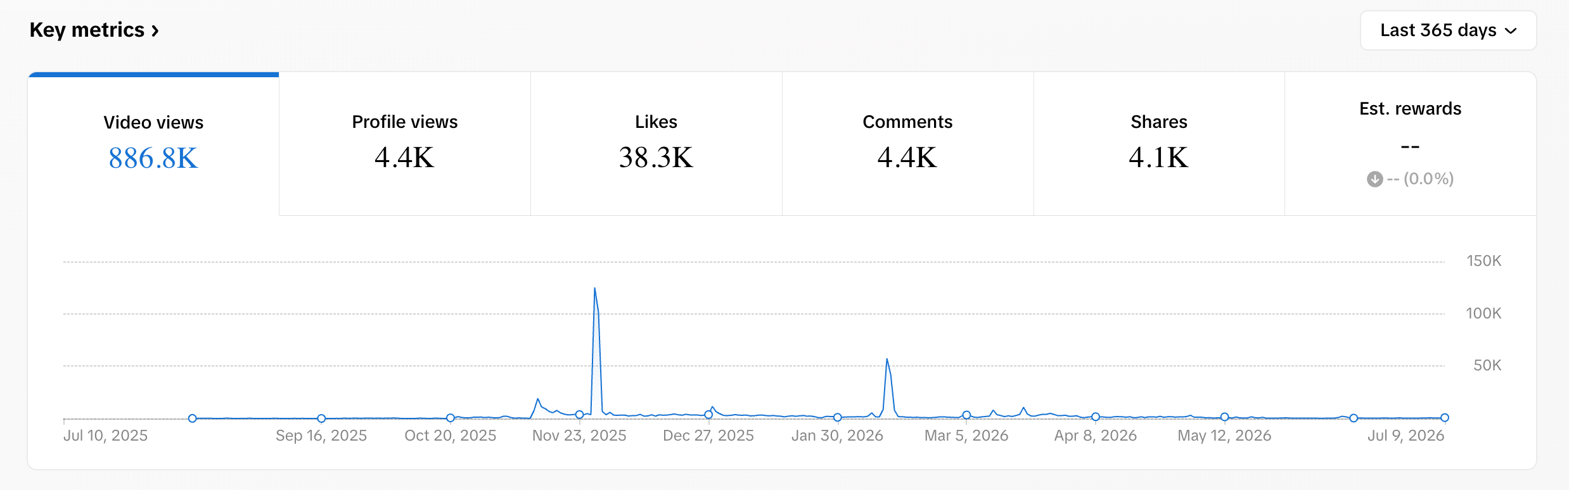
Task: Select the Mar 5, 2026 chart marker
Action: 966,415
